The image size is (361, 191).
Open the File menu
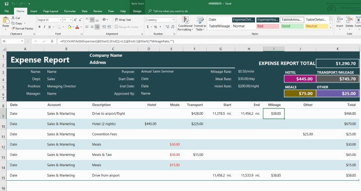point(7,11)
